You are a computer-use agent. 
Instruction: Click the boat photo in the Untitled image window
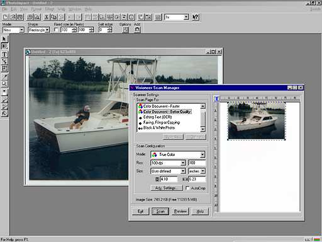point(79,118)
